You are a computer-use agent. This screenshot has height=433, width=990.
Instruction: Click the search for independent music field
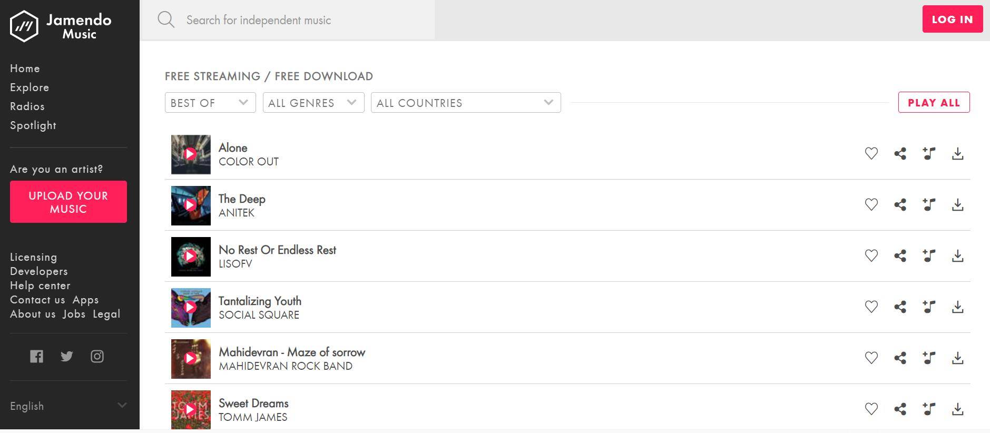[288, 20]
